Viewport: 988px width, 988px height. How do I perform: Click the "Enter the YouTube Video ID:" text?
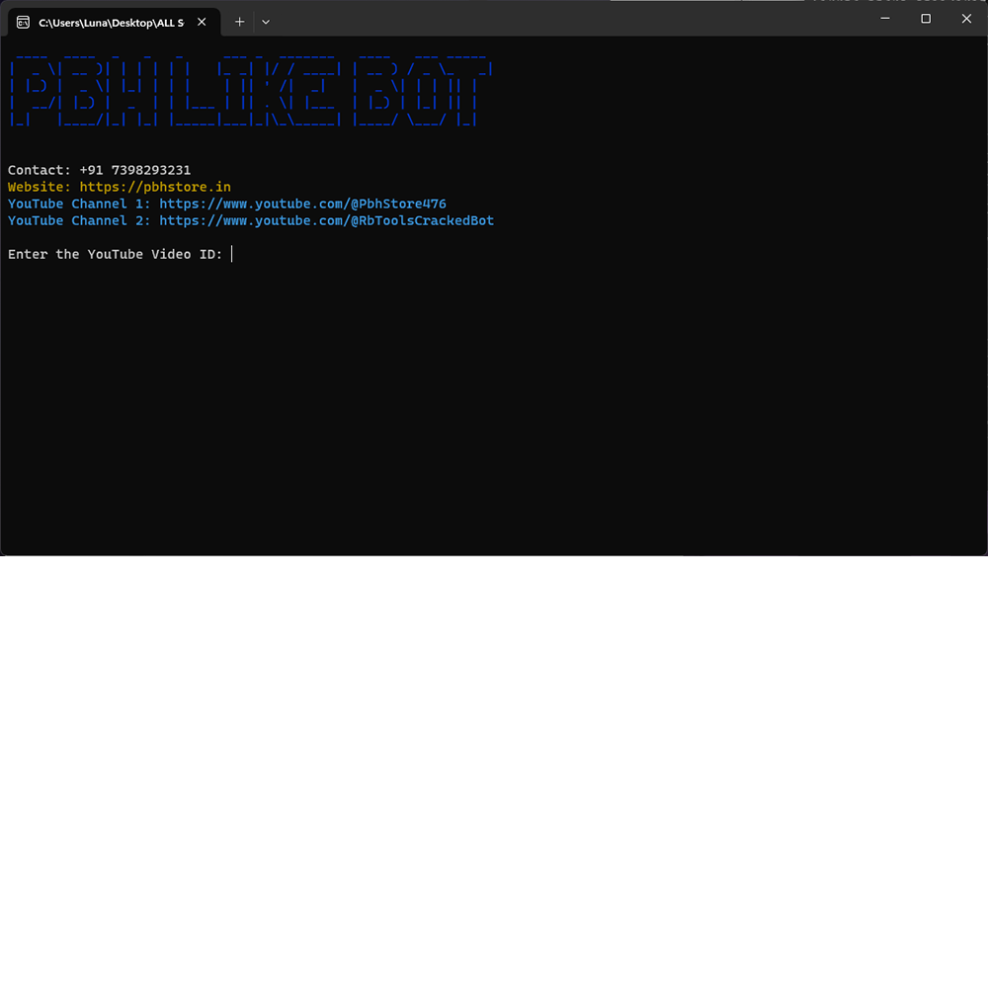pos(115,254)
